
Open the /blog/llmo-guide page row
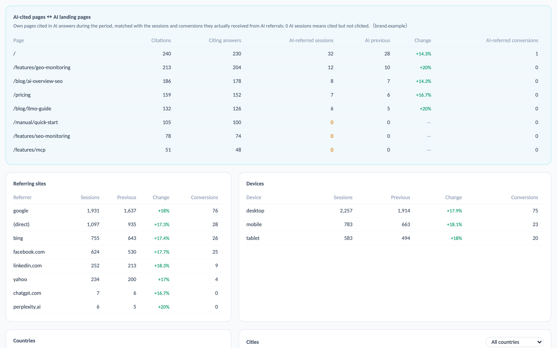[278, 109]
